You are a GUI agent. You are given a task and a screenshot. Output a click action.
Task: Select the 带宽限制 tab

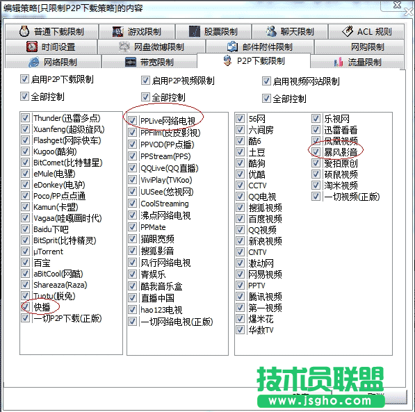pyautogui.click(x=149, y=63)
